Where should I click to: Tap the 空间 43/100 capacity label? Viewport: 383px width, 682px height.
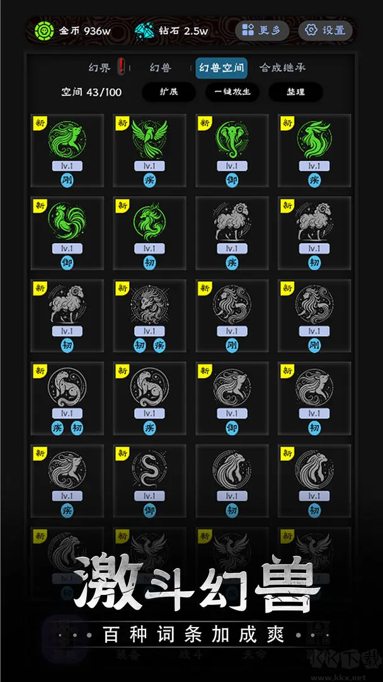pos(91,92)
